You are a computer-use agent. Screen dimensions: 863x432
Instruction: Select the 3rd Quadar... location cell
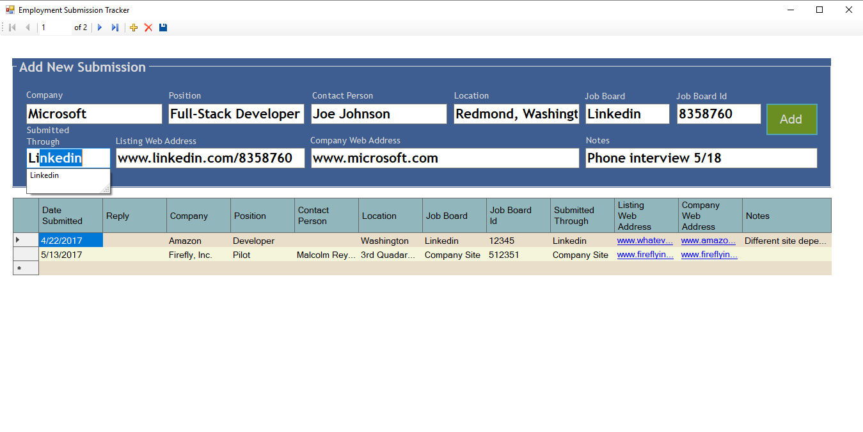pos(390,255)
